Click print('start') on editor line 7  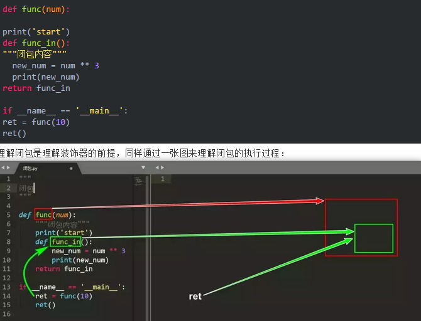point(63,233)
